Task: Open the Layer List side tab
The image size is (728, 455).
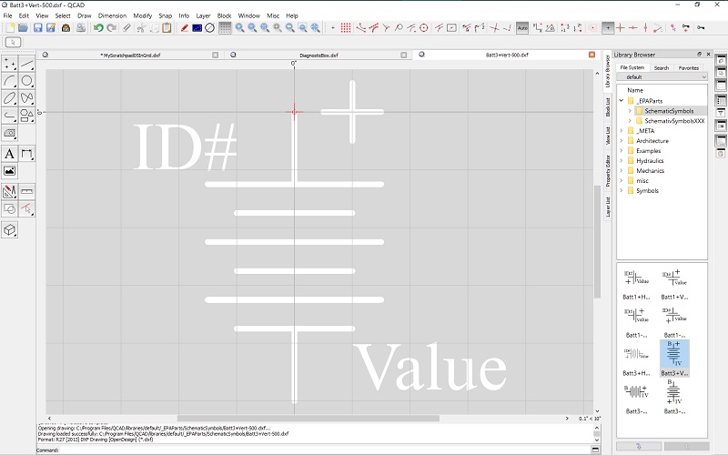Action: [x=607, y=207]
